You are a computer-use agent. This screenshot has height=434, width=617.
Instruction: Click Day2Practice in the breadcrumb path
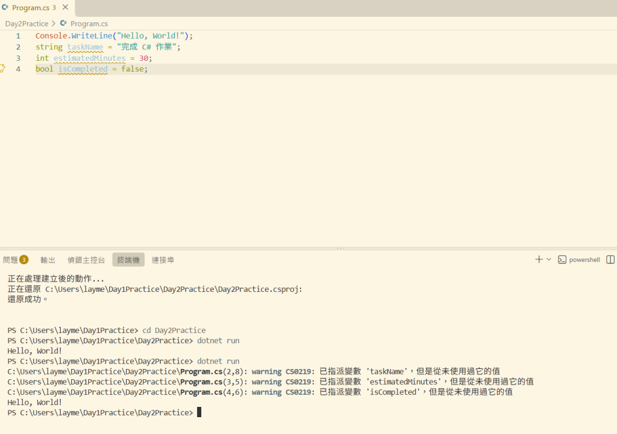[x=27, y=23]
